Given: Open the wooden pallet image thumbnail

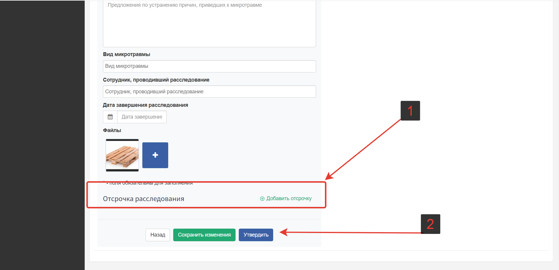Looking at the screenshot, I should tap(122, 155).
